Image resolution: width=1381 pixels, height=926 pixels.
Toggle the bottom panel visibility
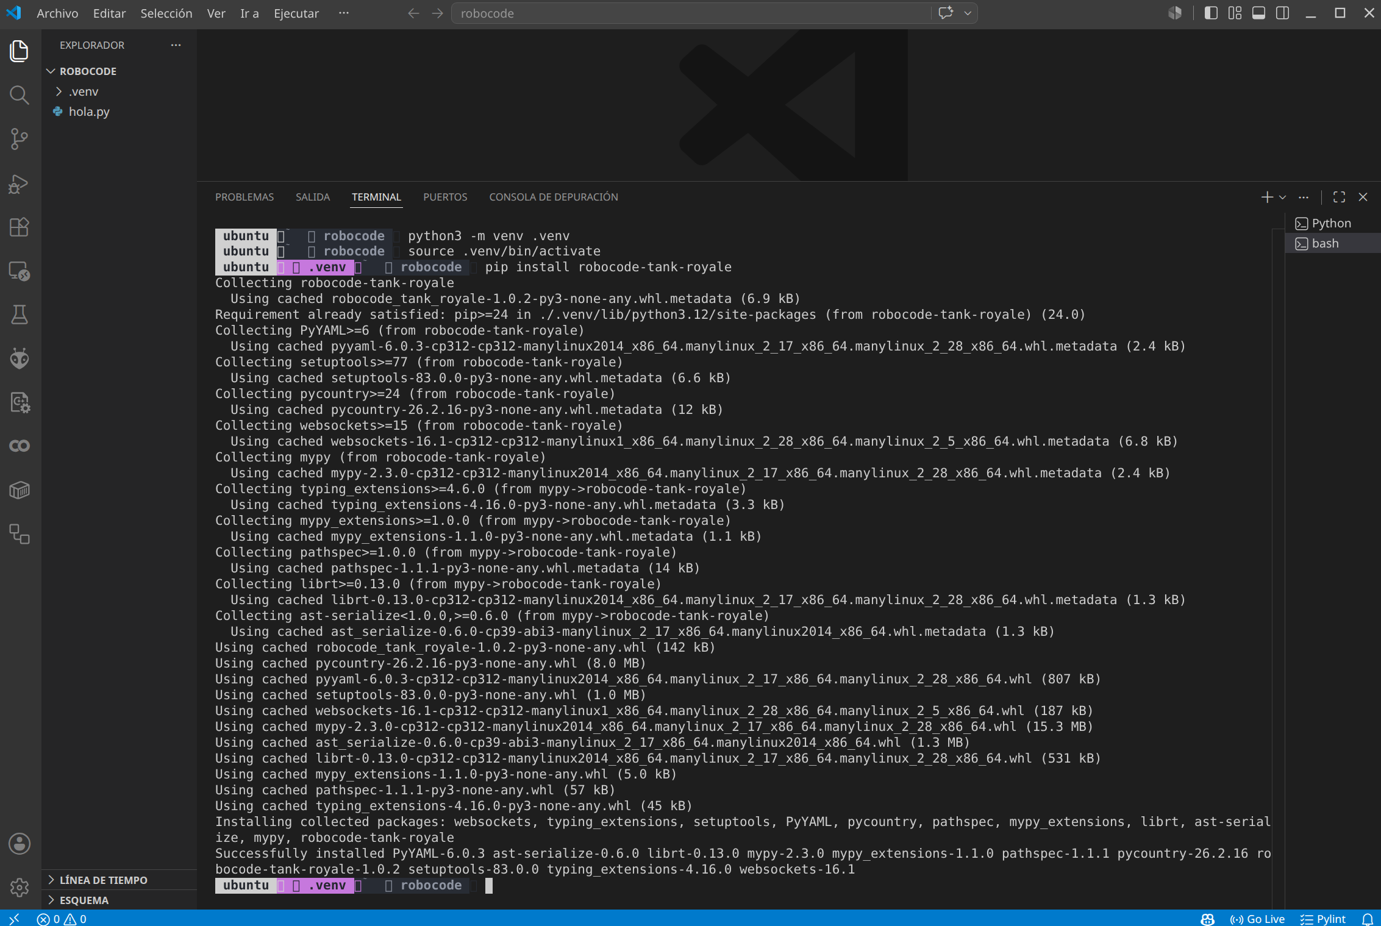[x=1258, y=13]
